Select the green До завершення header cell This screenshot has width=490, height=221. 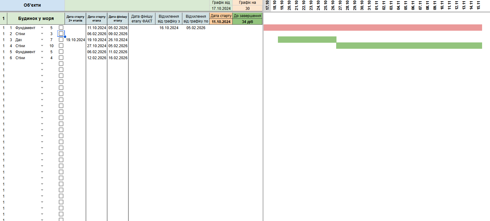pos(248,16)
